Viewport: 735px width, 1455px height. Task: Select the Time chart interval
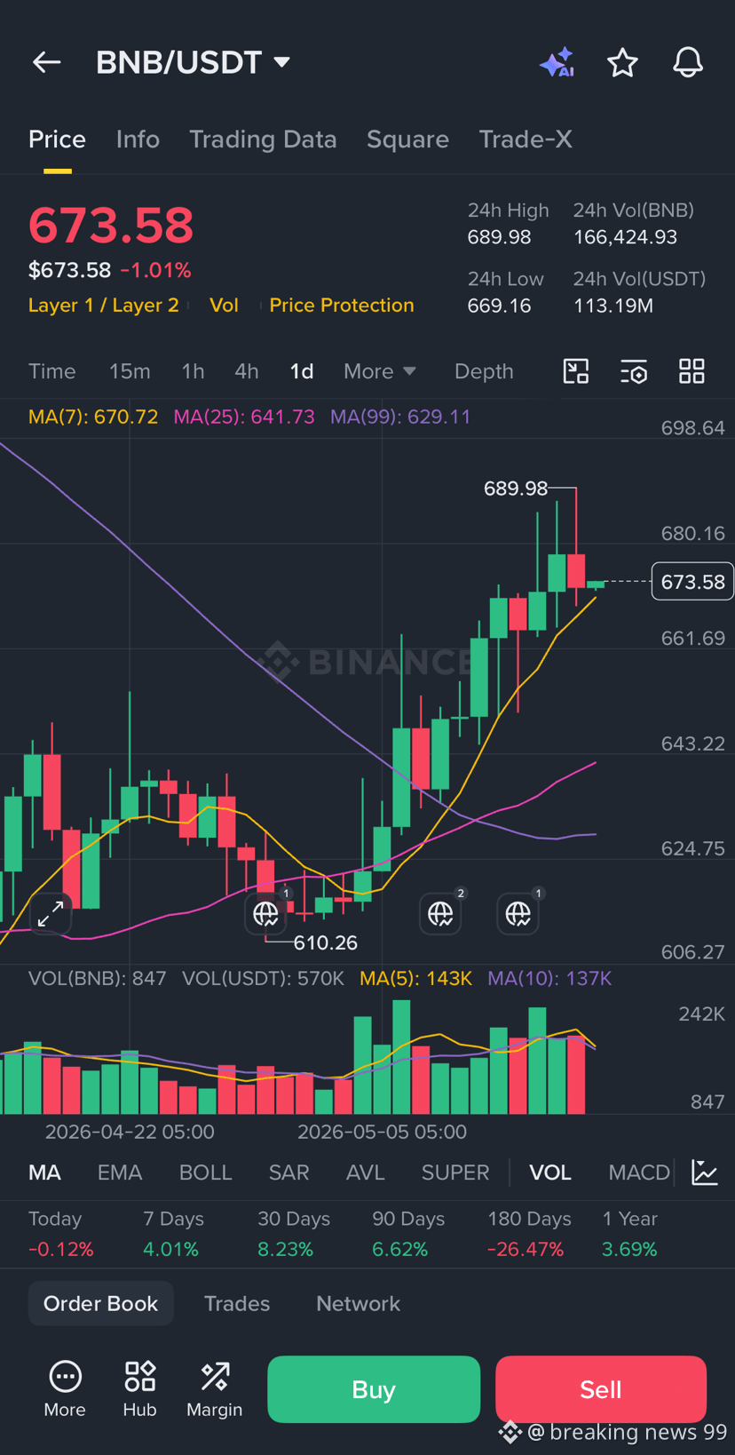(x=51, y=371)
